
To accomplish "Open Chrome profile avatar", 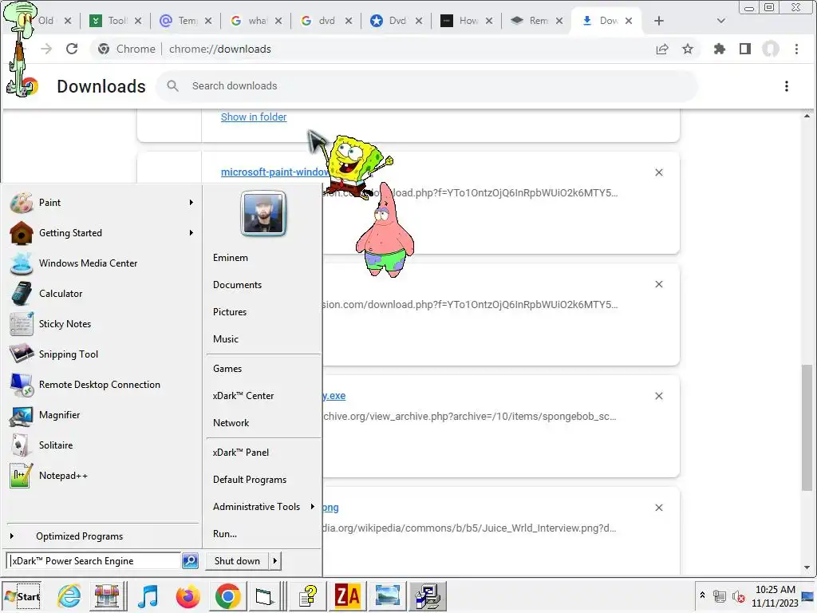I will (x=771, y=49).
